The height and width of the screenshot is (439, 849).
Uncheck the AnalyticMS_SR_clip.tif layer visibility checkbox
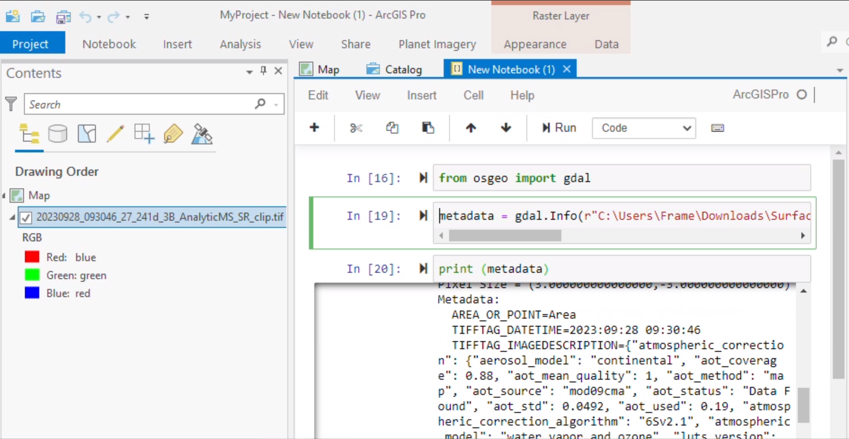(x=26, y=217)
